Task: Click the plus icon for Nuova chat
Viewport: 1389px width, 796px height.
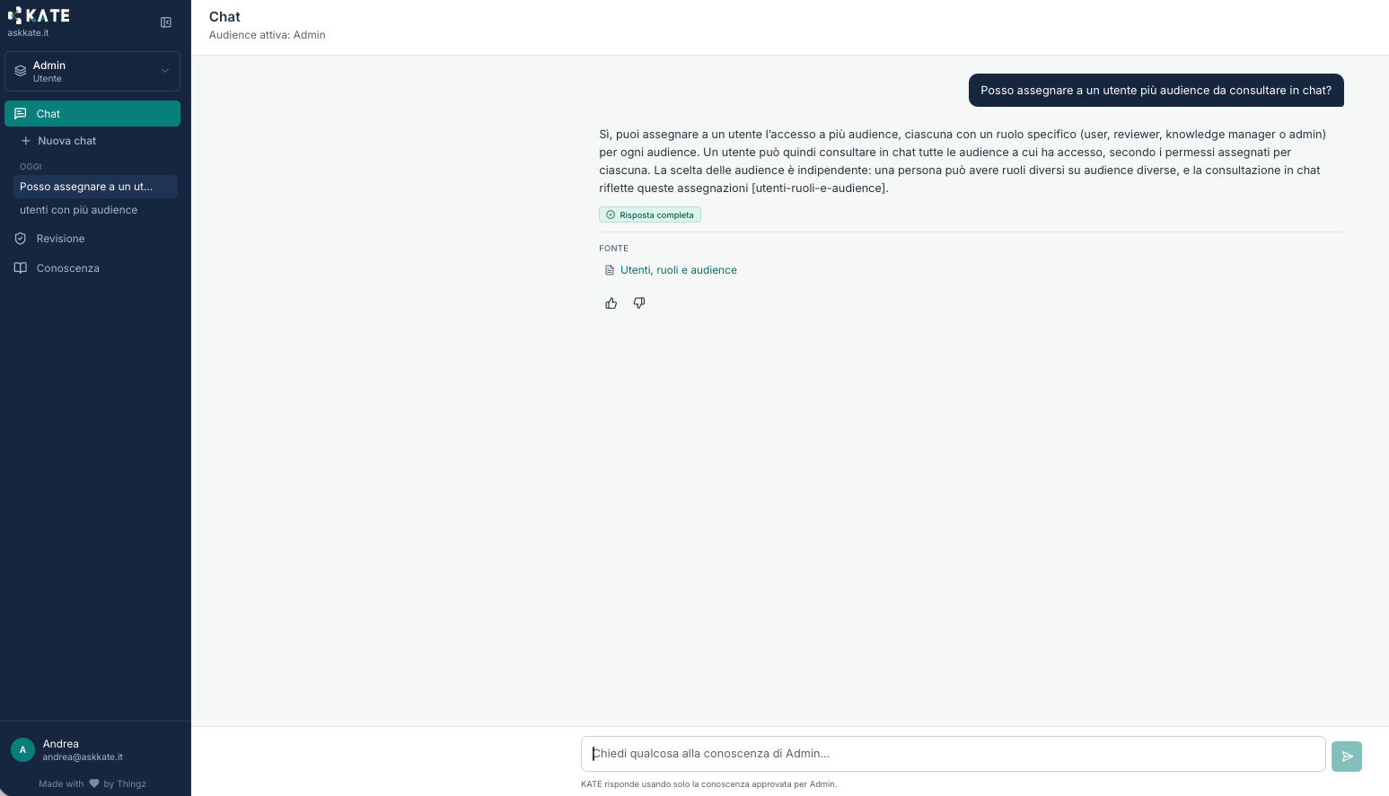Action: click(x=26, y=141)
